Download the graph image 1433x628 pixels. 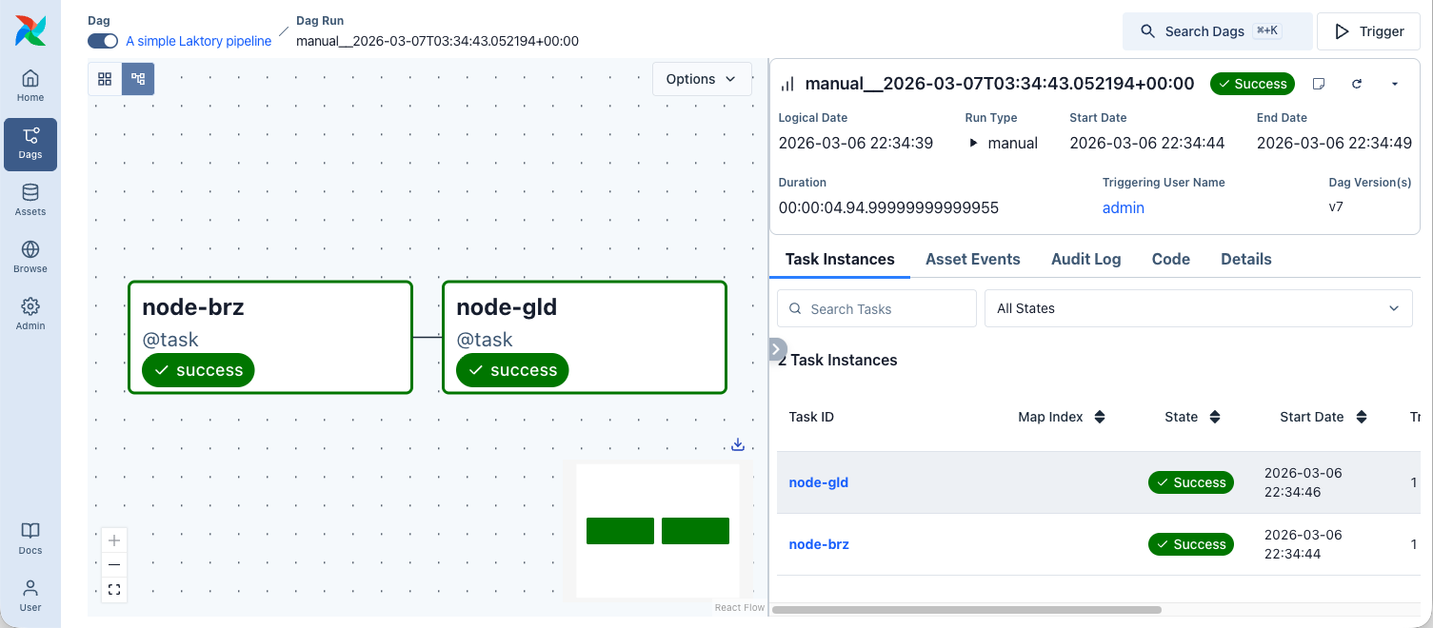738,444
